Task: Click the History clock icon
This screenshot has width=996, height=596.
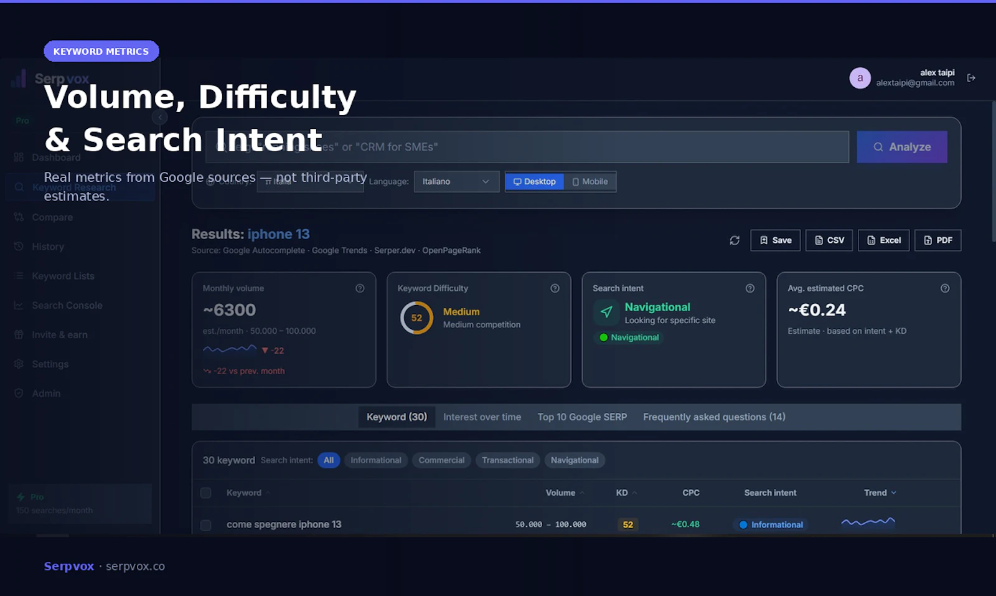Action: [19, 247]
